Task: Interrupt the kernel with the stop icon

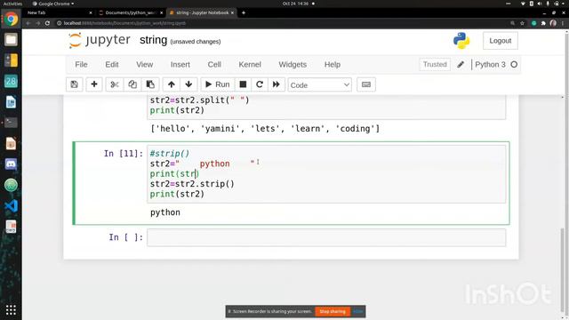Action: click(243, 84)
